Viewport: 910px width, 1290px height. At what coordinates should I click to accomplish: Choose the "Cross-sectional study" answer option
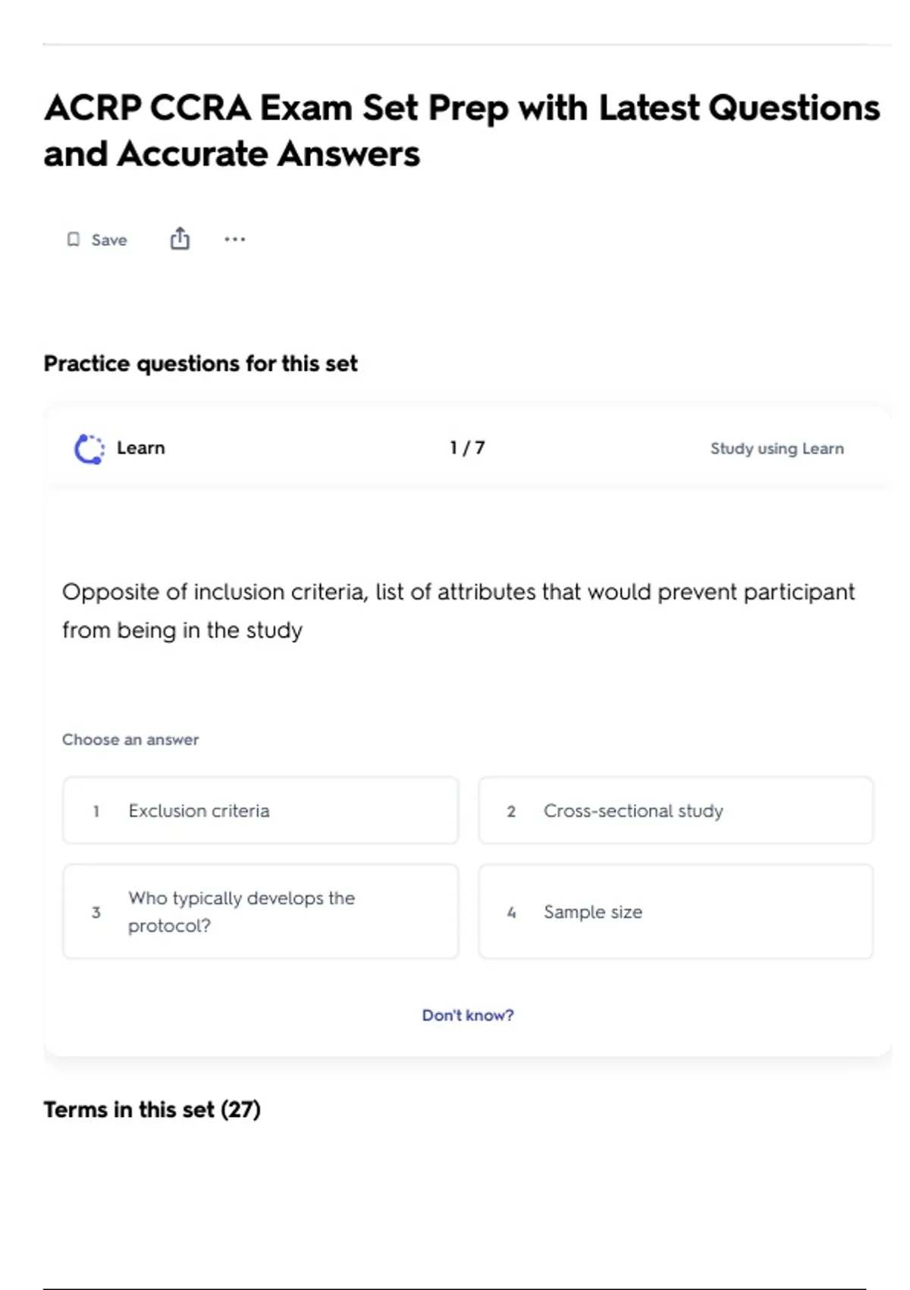pyautogui.click(x=633, y=811)
